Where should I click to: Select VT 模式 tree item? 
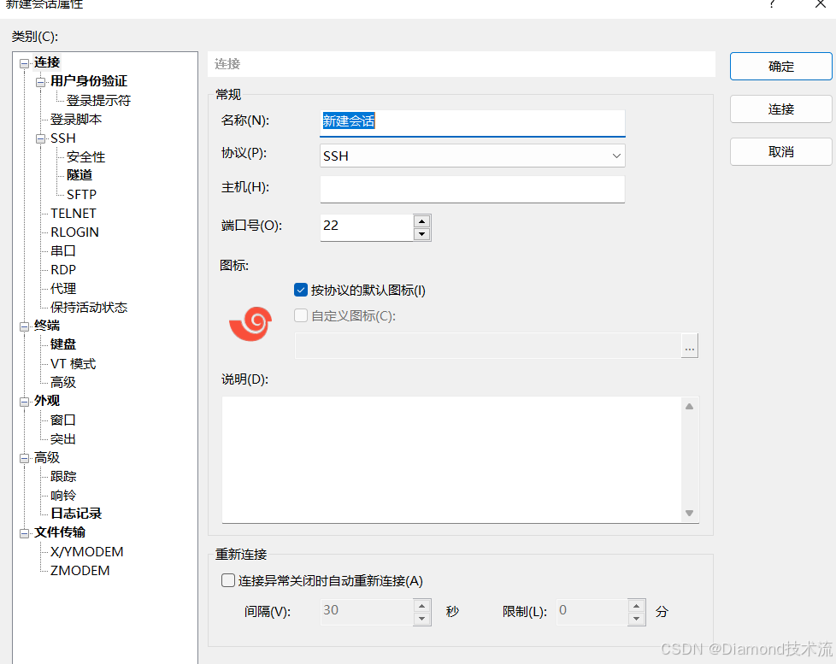[x=73, y=363]
